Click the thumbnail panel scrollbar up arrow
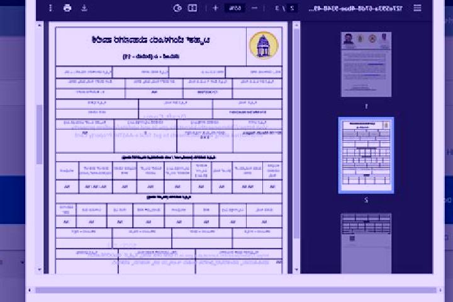Image resolution: width=453 pixels, height=302 pixels. tap(296, 25)
